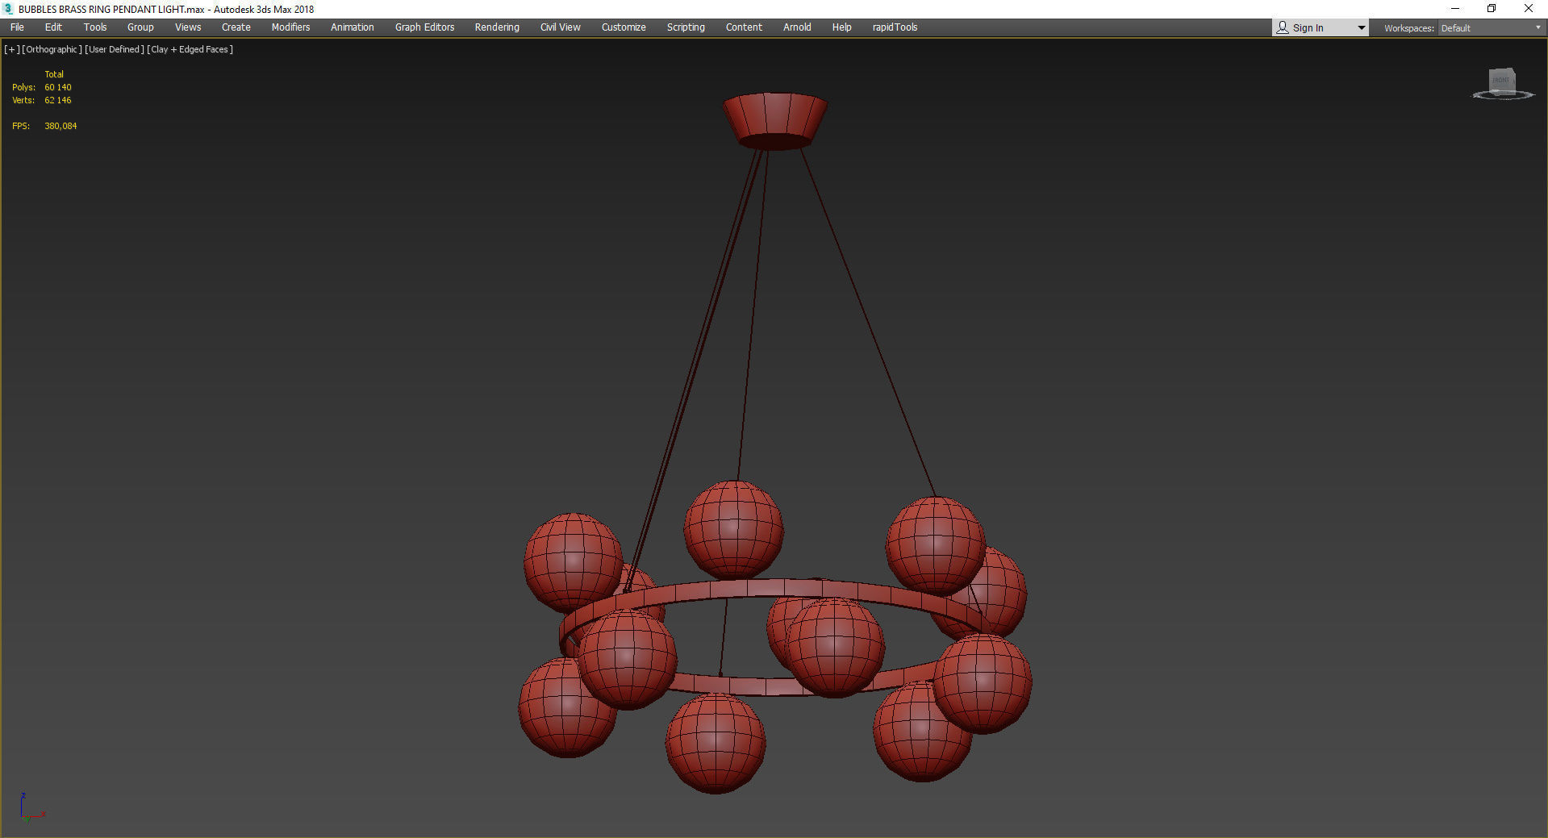This screenshot has width=1548, height=838.
Task: Open the Rendering menu
Action: point(497,27)
